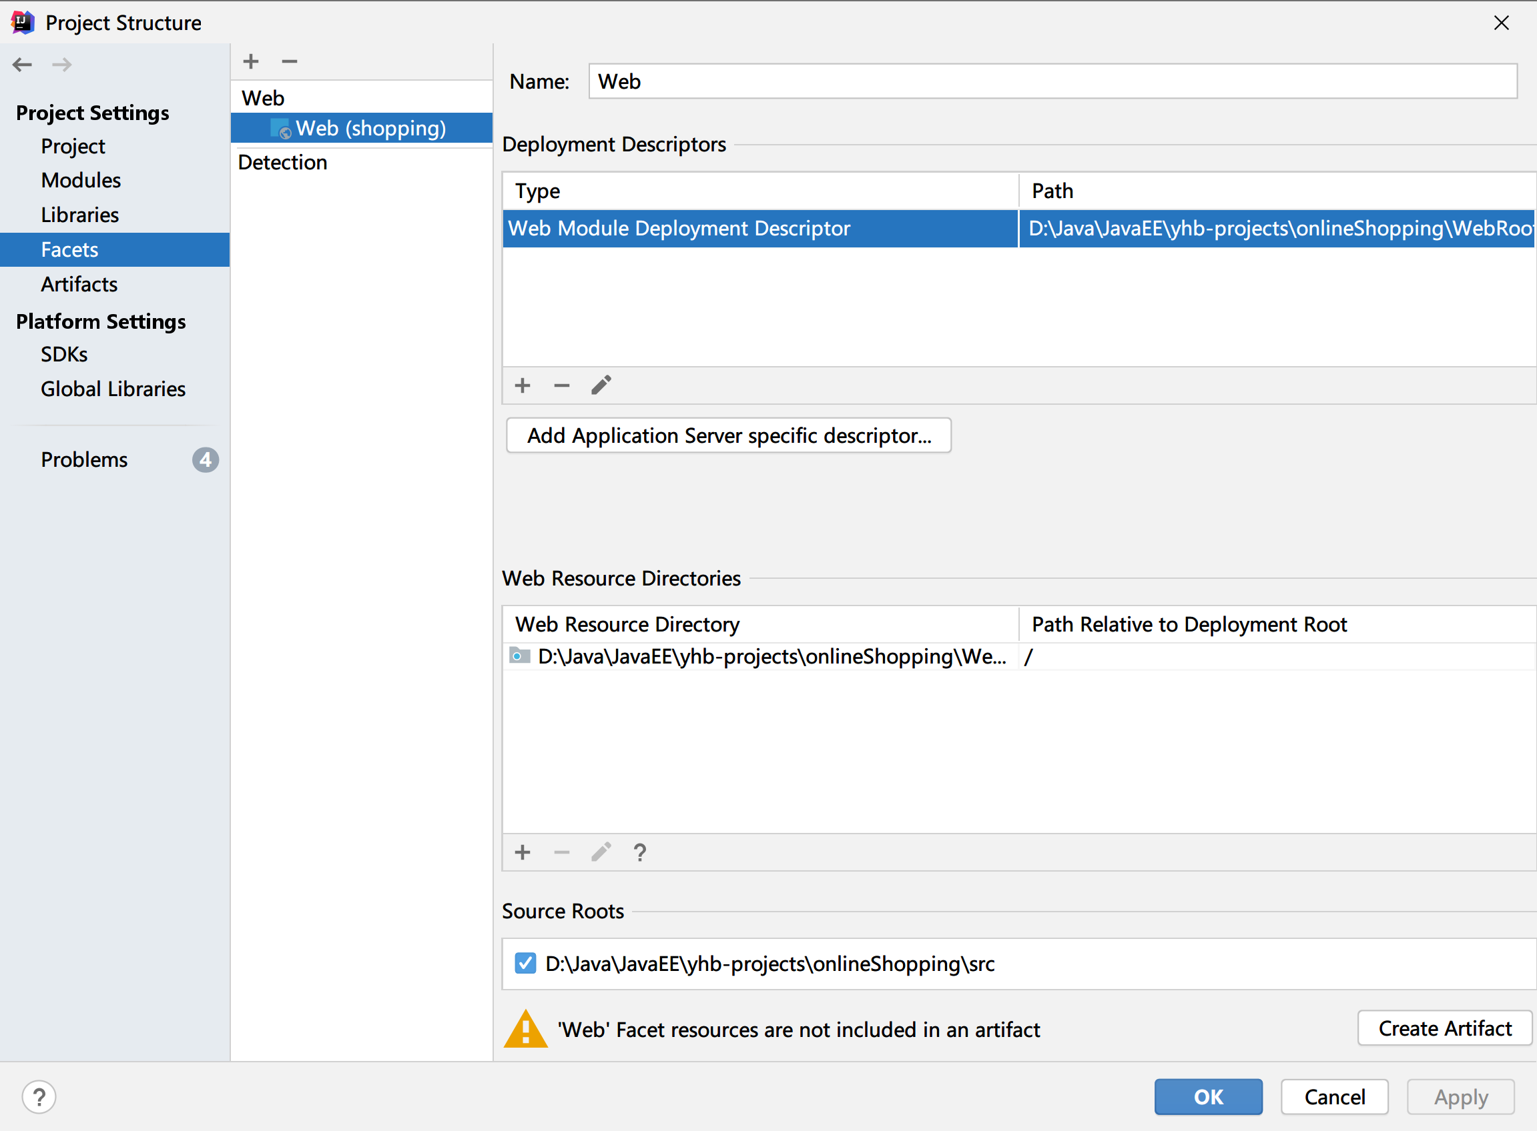Select the Web facet type node

pos(263,98)
